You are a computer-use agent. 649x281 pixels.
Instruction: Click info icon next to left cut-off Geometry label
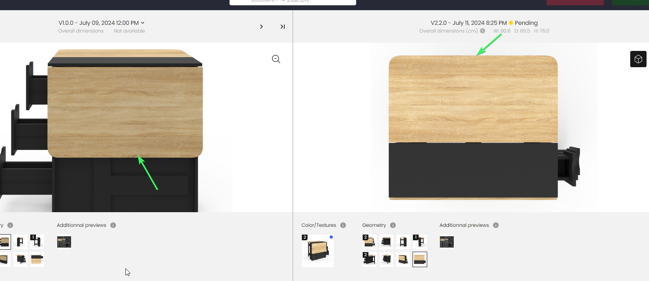tap(10, 225)
